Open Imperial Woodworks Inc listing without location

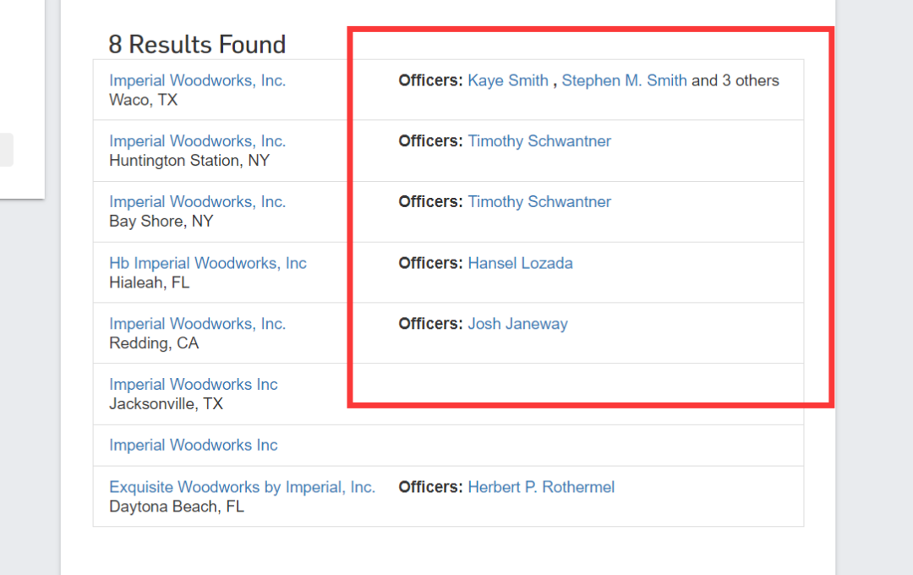click(193, 446)
